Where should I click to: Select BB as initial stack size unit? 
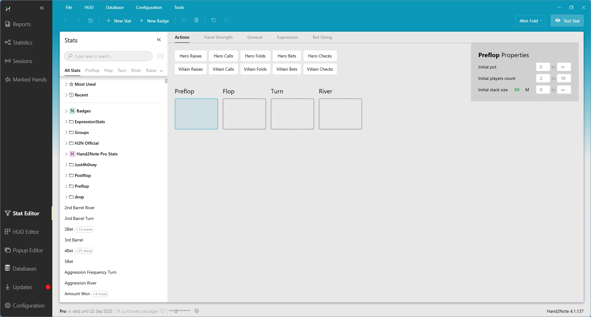tap(517, 90)
